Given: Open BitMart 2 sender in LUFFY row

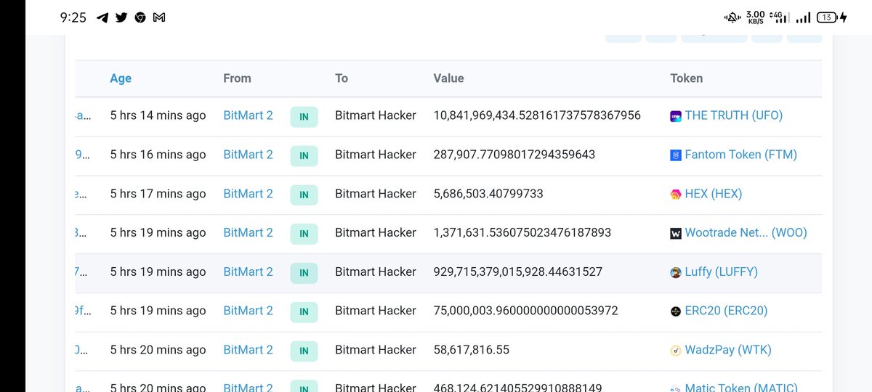Looking at the screenshot, I should pyautogui.click(x=249, y=272).
